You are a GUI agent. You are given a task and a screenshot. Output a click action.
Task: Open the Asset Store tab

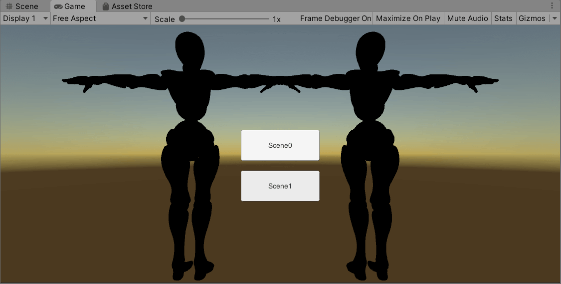point(127,6)
